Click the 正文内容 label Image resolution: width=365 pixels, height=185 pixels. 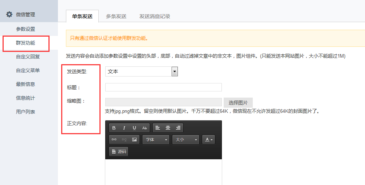tap(77, 124)
